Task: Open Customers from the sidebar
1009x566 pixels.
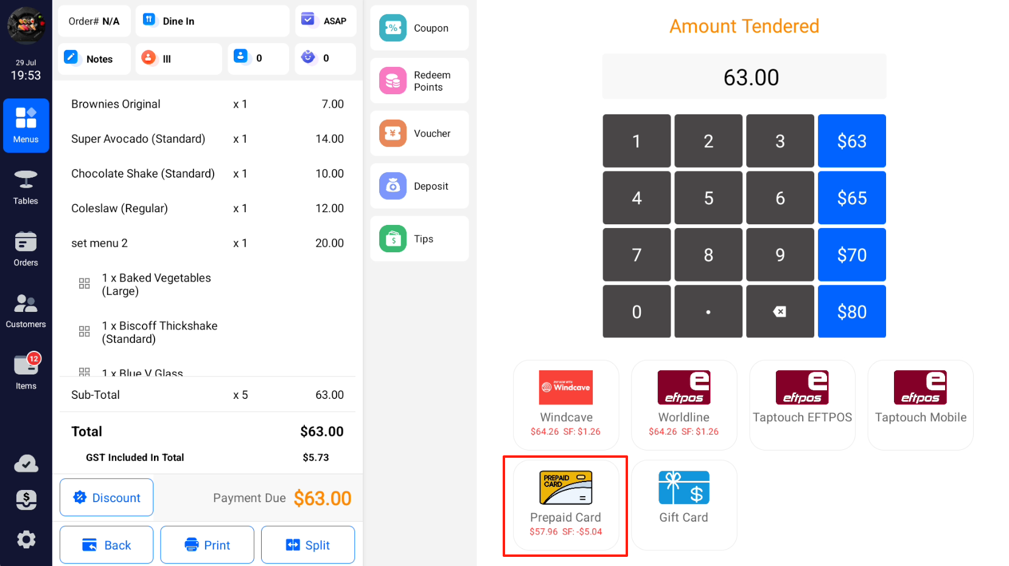Action: (26, 311)
